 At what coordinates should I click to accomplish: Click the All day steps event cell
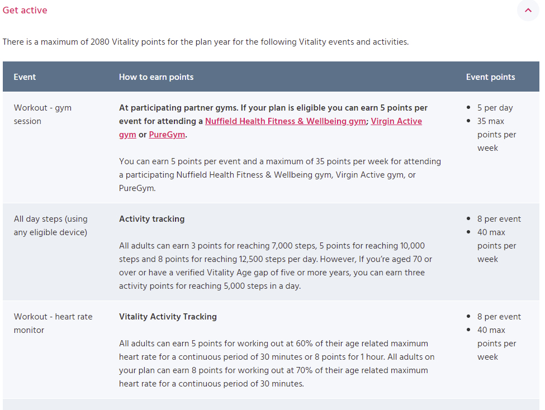pos(50,225)
